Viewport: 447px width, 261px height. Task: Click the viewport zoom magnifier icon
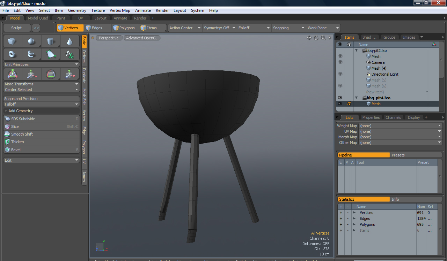tap(323, 38)
